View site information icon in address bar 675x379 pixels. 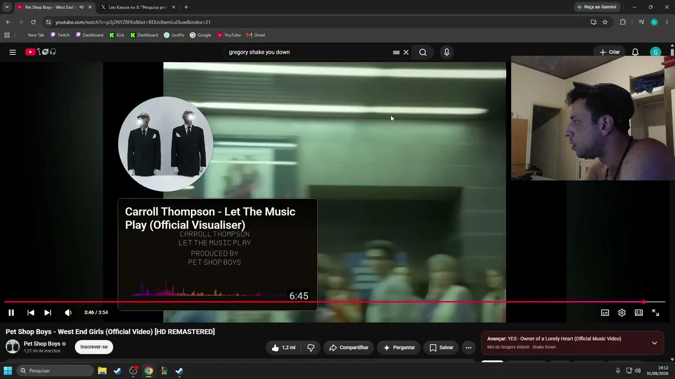[x=48, y=22]
